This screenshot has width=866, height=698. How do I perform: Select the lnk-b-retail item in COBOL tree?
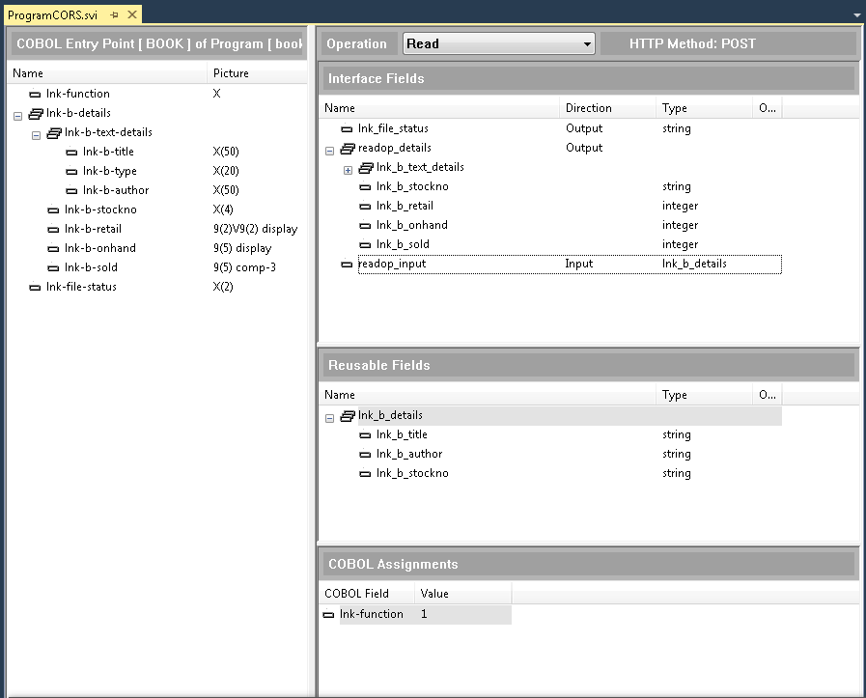(x=93, y=229)
